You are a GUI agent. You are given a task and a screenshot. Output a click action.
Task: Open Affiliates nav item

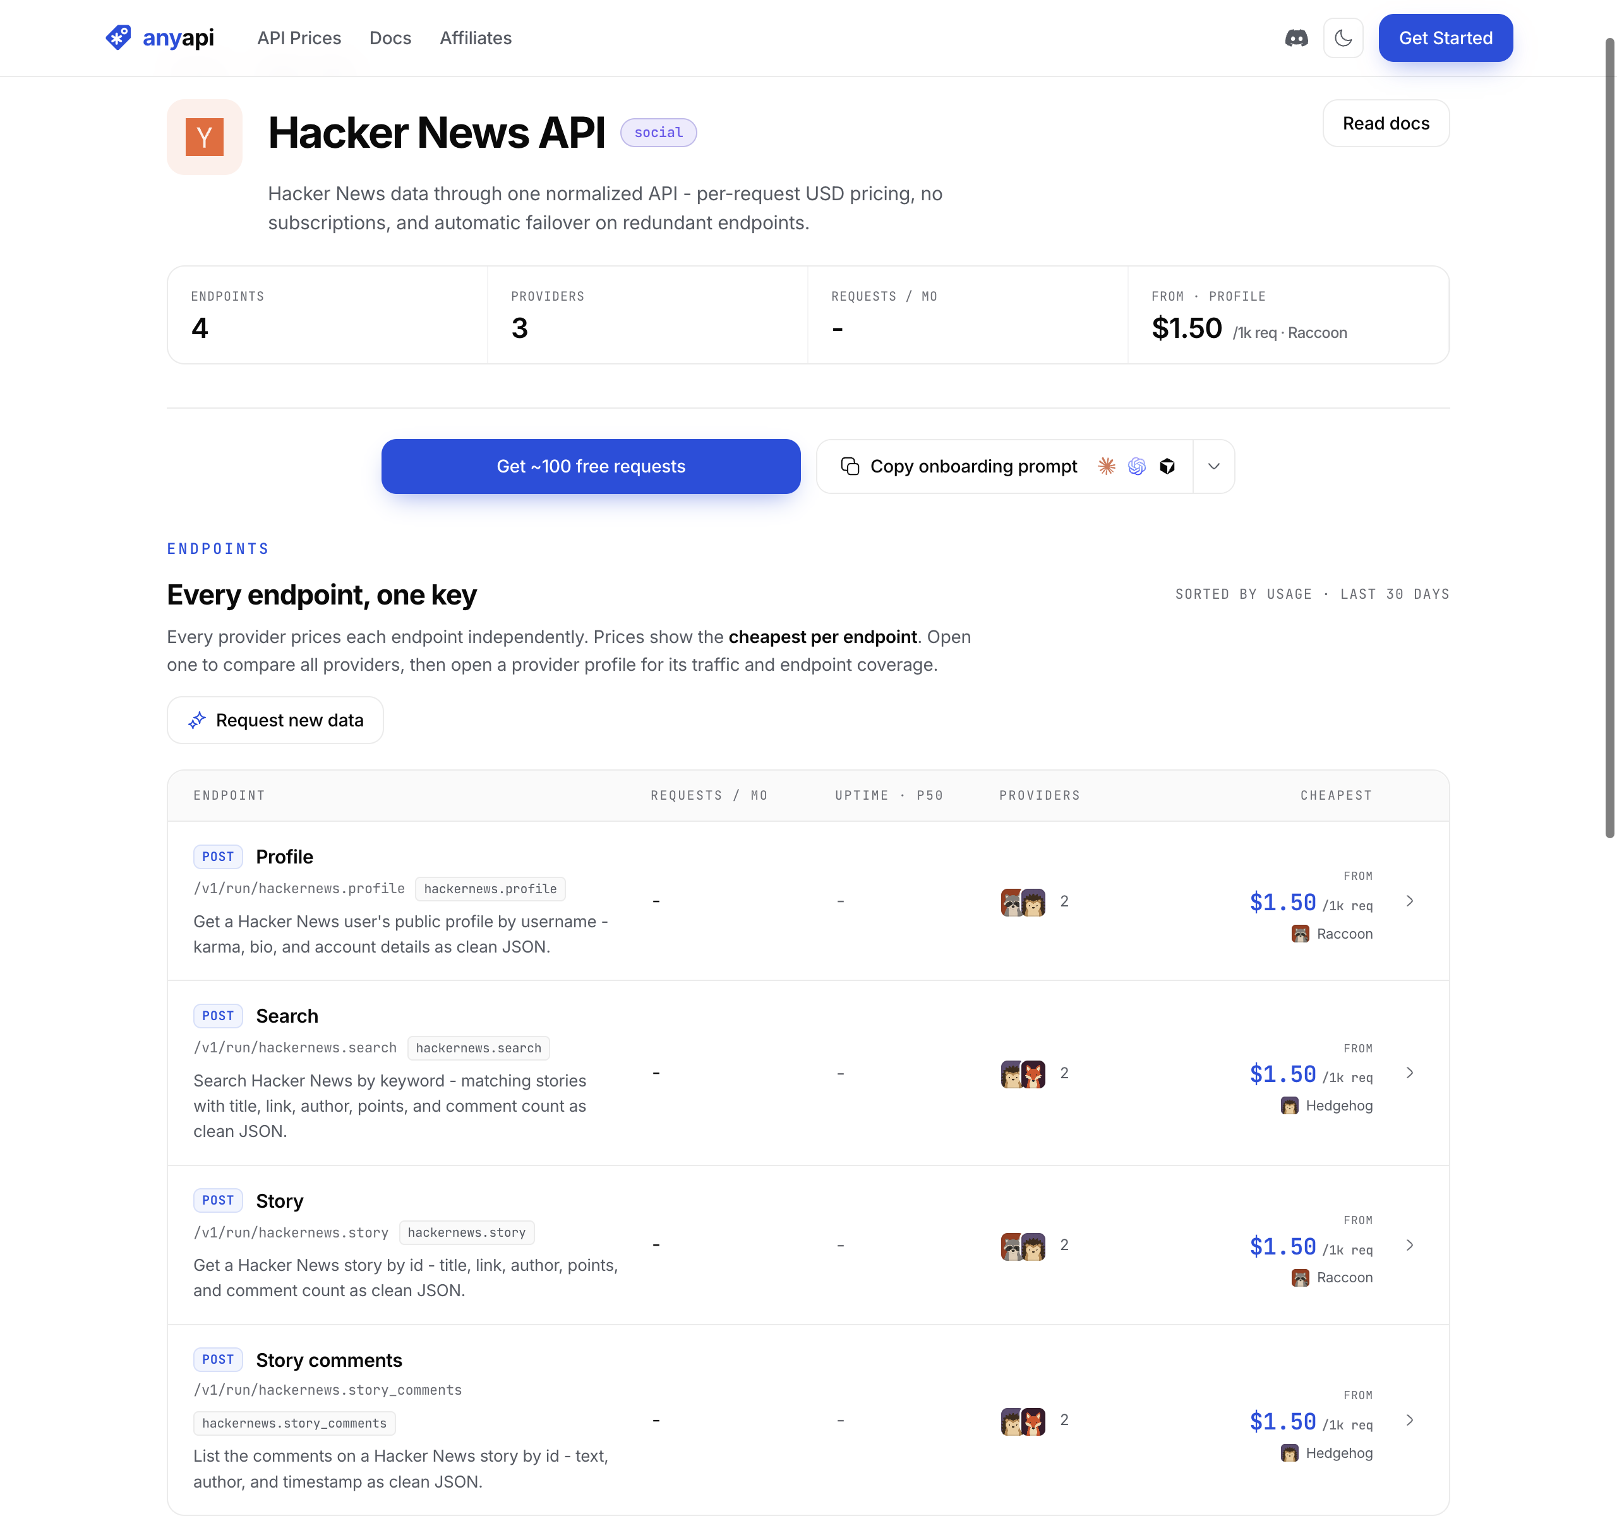[476, 39]
